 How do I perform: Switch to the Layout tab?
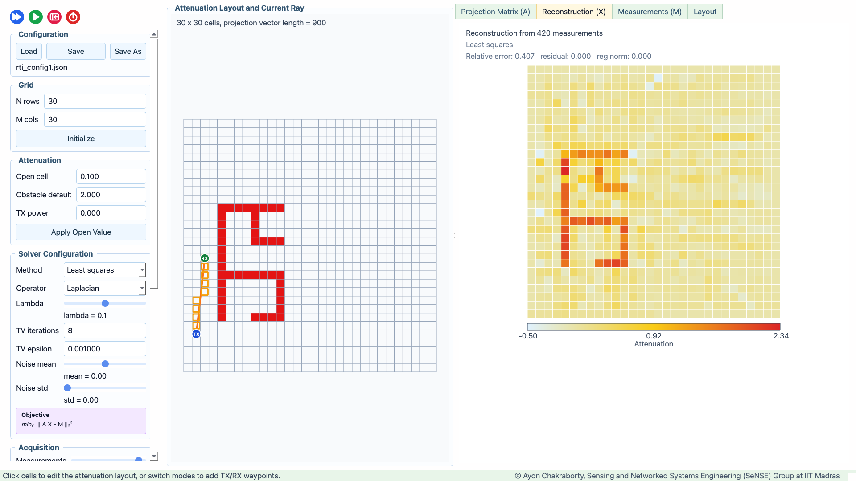click(x=705, y=12)
